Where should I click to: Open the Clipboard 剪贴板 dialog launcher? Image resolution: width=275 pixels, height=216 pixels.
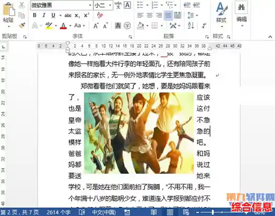[25, 37]
